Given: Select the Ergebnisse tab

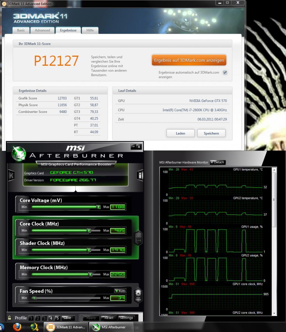Looking at the screenshot, I should tap(68, 30).
